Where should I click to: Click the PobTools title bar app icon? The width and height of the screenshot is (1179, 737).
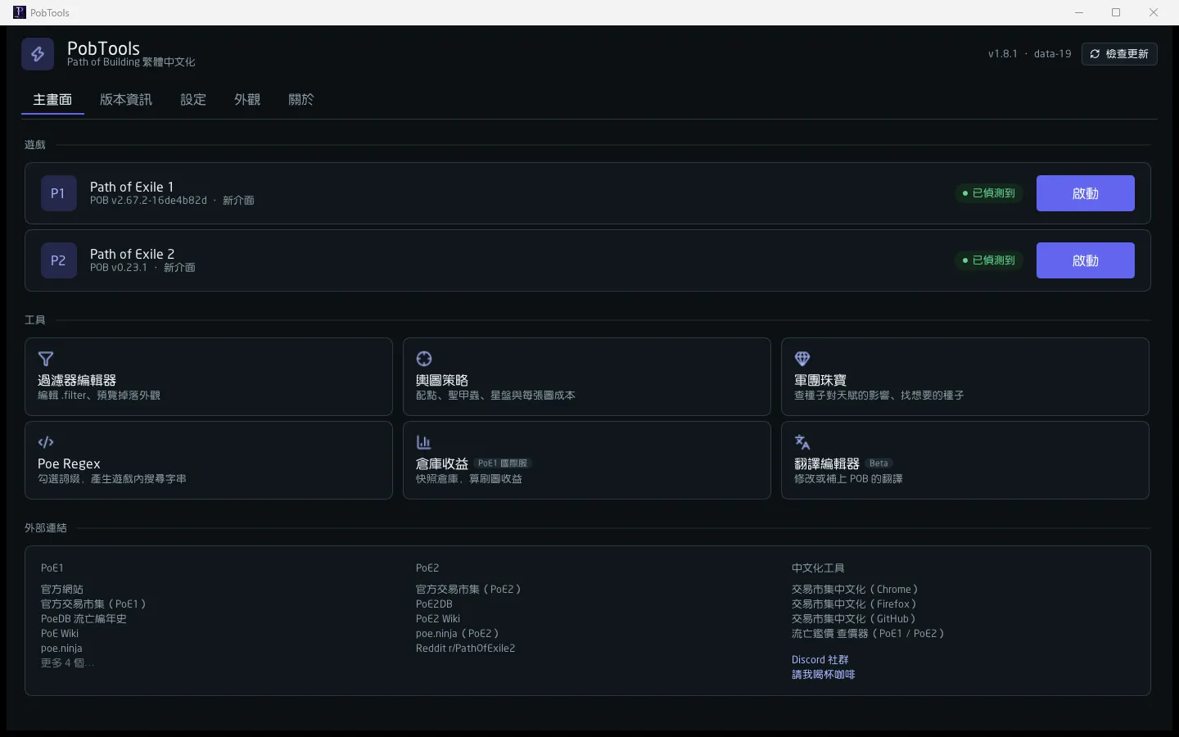[20, 12]
